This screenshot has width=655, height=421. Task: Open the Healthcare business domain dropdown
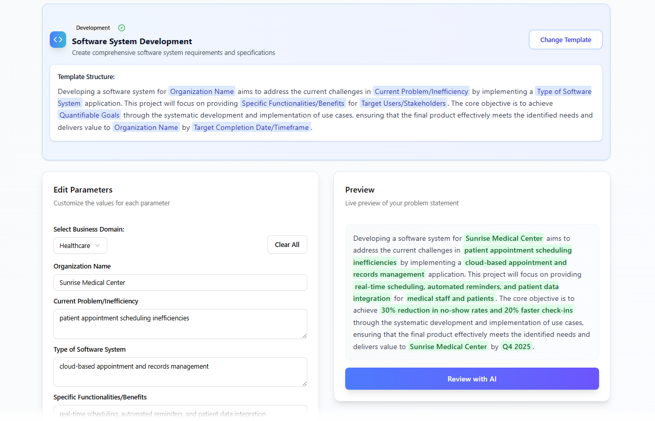coord(80,245)
